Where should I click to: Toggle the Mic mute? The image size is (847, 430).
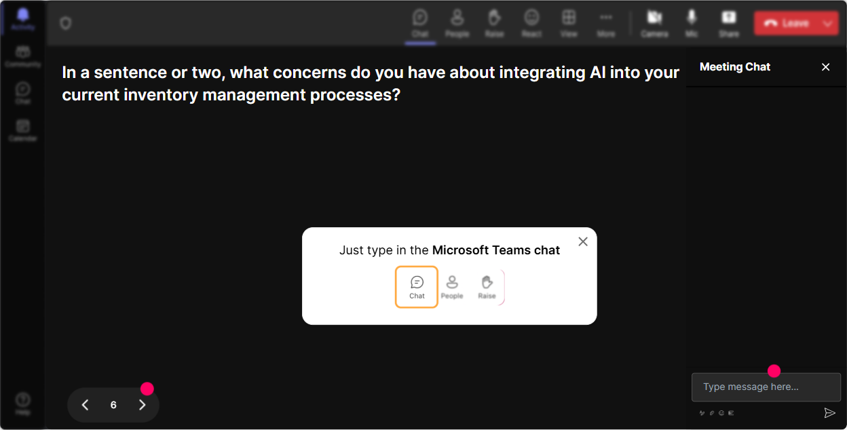tap(692, 23)
